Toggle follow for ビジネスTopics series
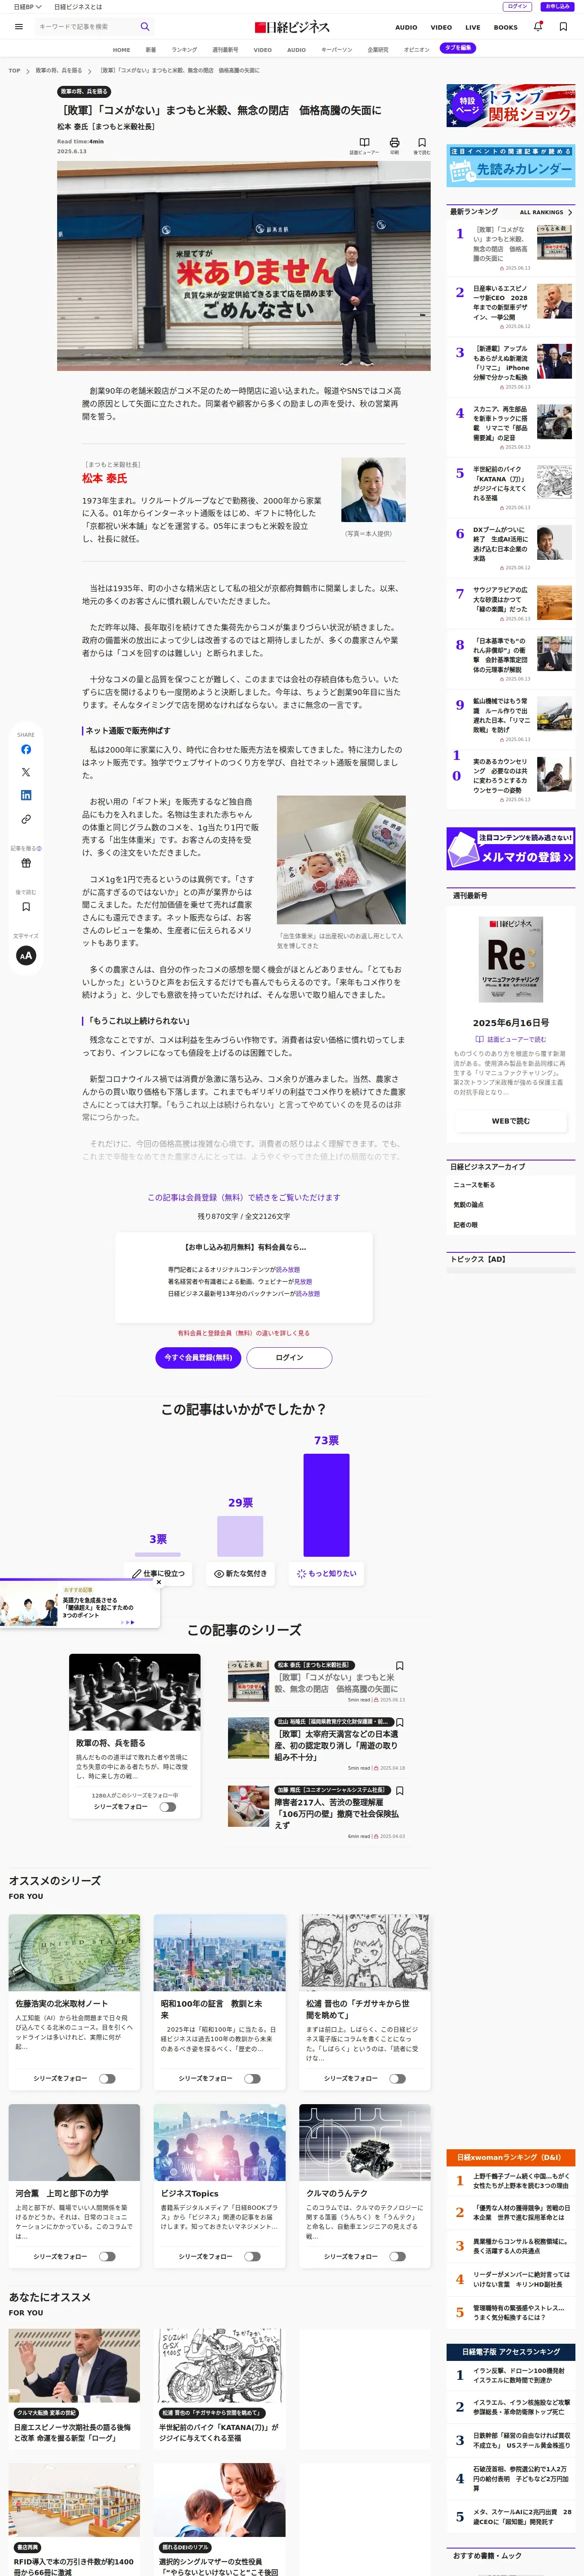The width and height of the screenshot is (584, 2576). pyautogui.click(x=252, y=2256)
